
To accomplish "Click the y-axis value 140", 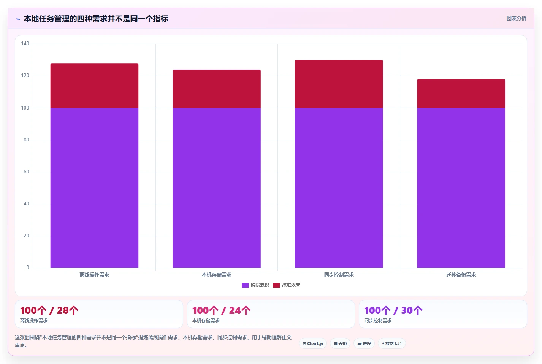I will [25, 44].
